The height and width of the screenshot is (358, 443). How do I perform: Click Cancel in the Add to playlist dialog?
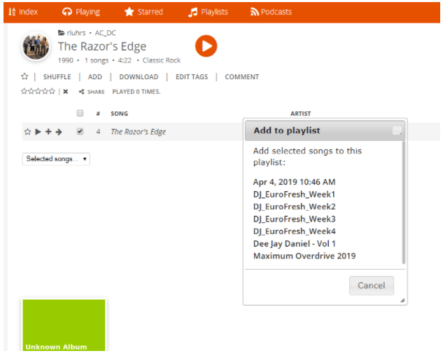coord(371,285)
